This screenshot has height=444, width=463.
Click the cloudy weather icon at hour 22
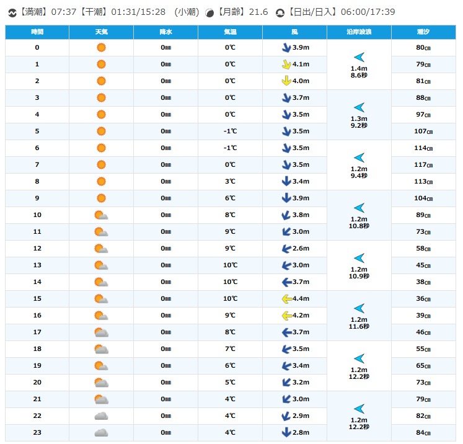(101, 416)
